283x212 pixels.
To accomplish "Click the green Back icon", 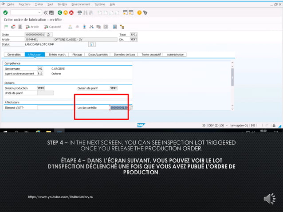I will click(x=60, y=12).
